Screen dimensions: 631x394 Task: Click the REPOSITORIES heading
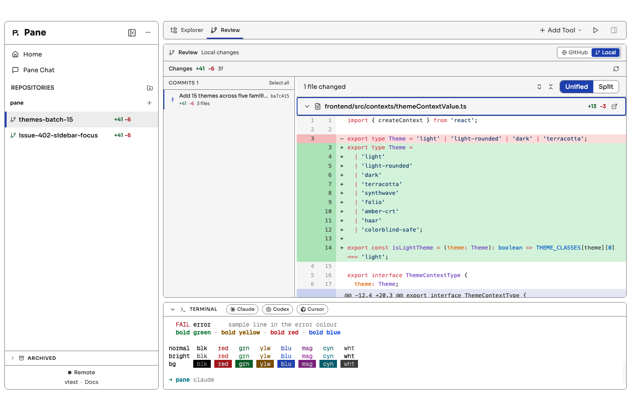32,88
